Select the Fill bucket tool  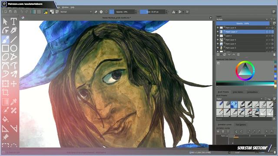point(5,120)
